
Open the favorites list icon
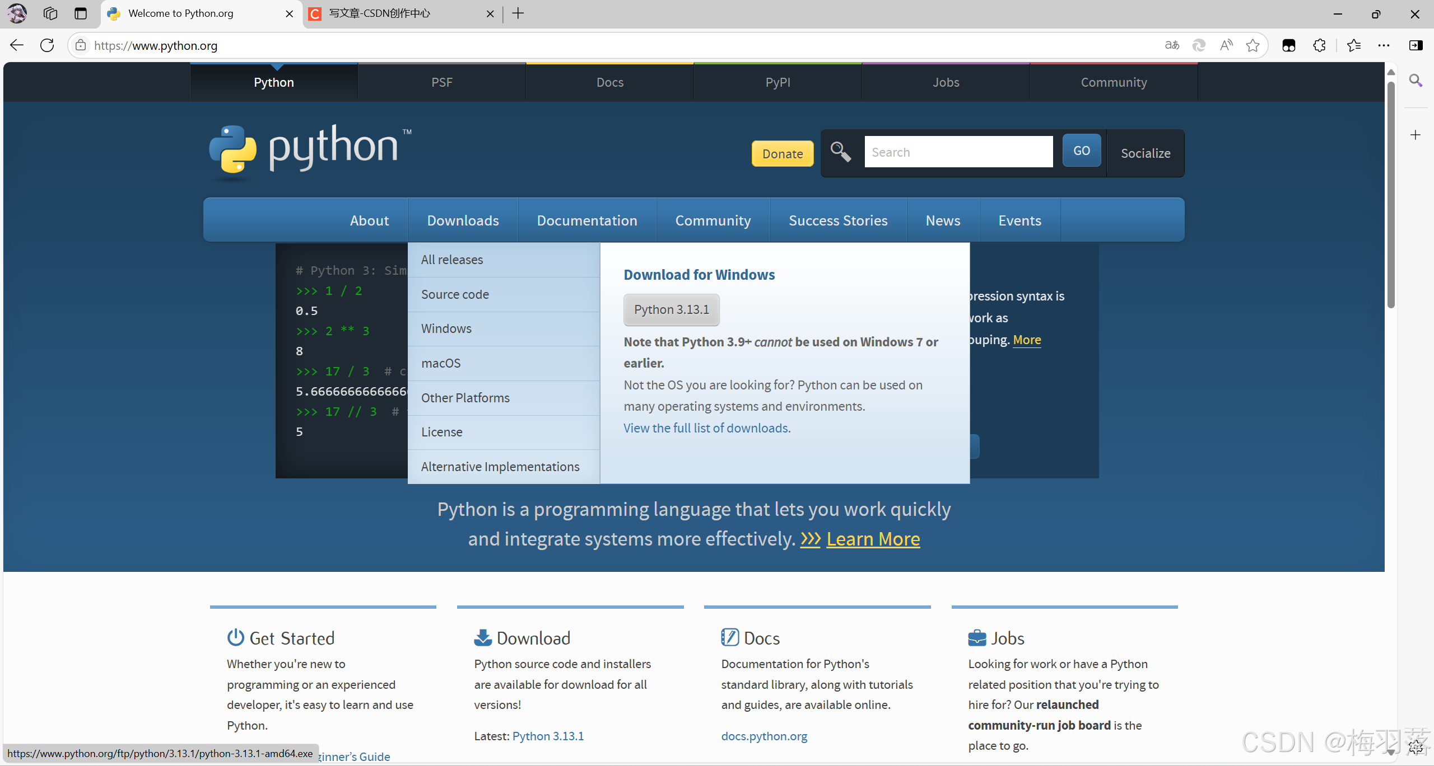pos(1354,45)
